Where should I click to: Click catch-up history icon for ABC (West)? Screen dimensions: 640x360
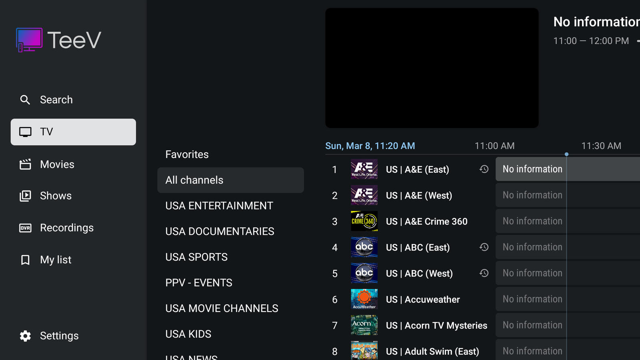click(484, 273)
